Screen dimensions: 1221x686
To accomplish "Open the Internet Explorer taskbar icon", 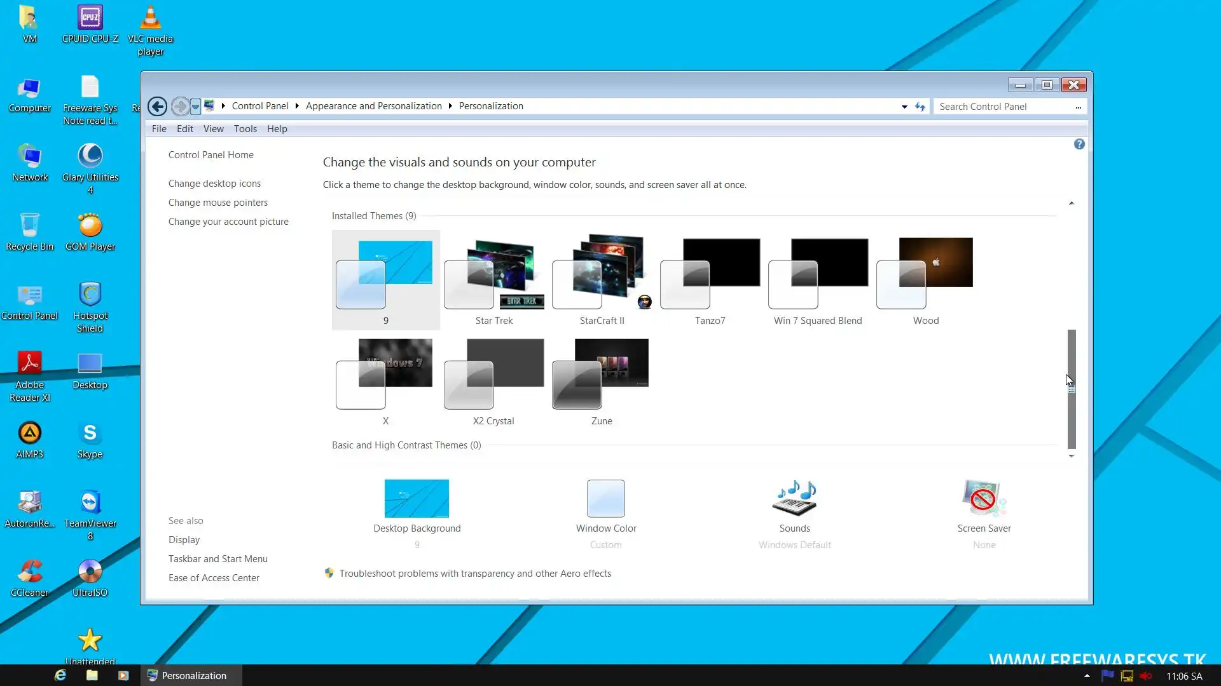I will point(60,675).
